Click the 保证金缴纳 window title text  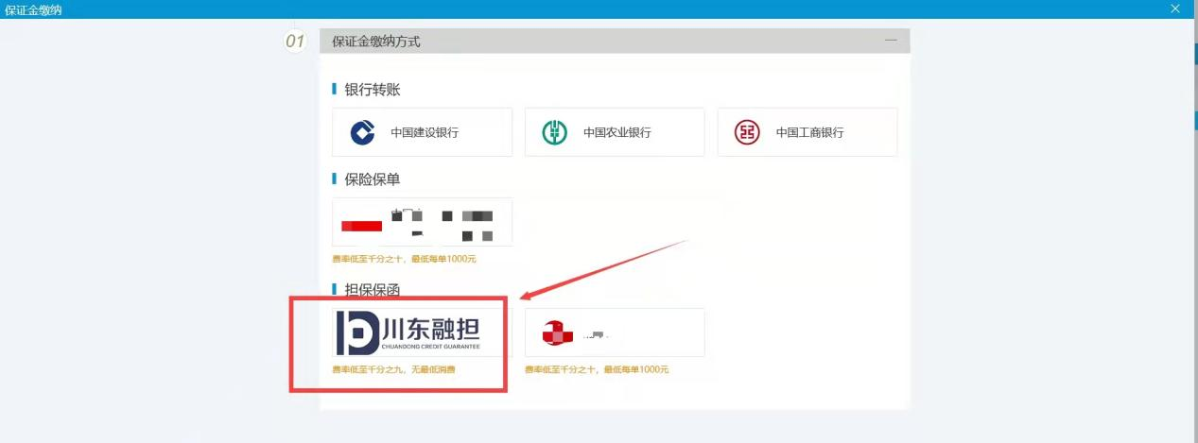pos(35,9)
